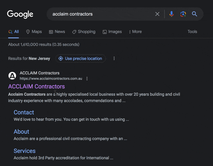Open three-dot menu next to acclaimcontractors URL
213x166 pixels.
click(x=87, y=79)
